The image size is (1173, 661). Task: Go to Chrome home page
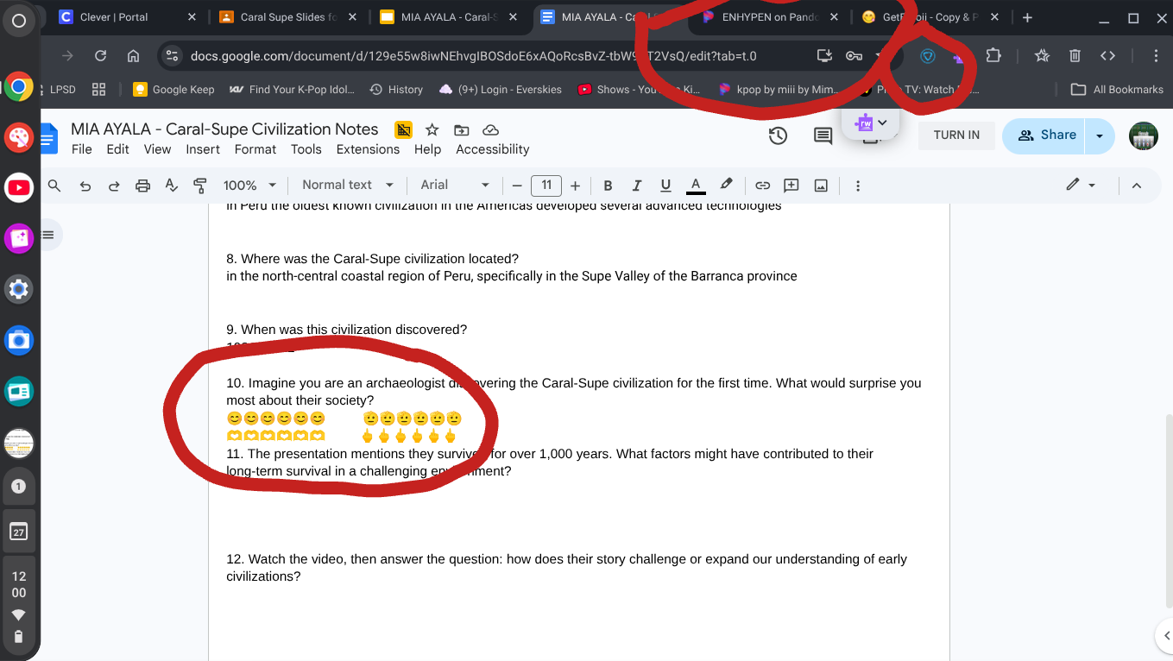click(x=133, y=56)
